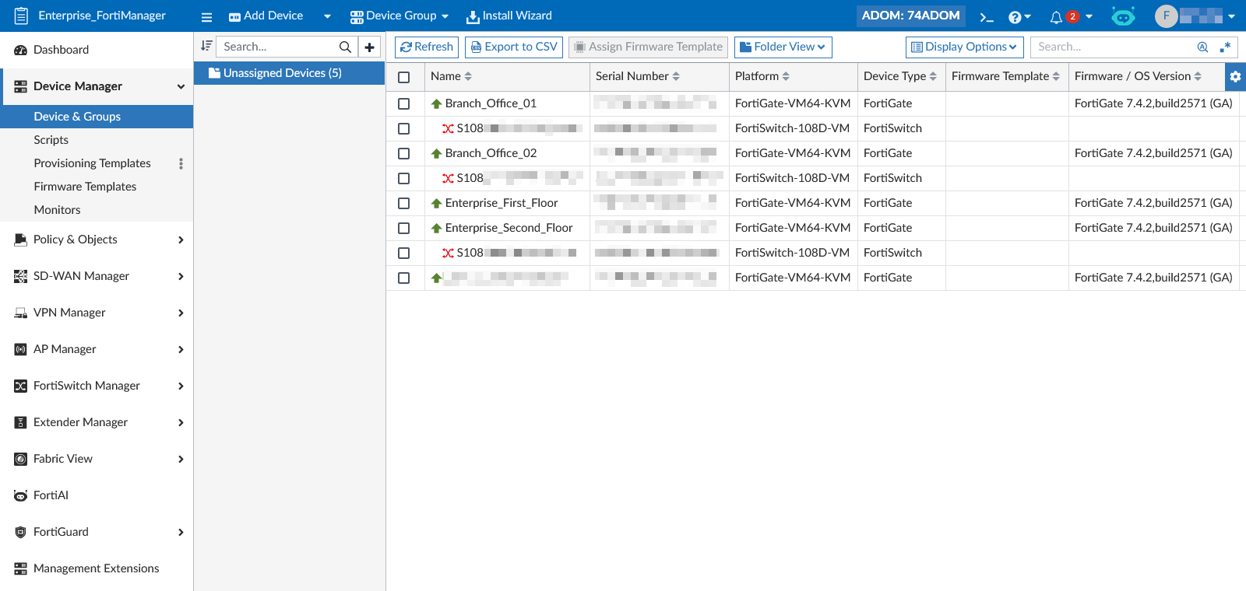Tick the checkbox for the FortiSwitch under Branch_Office_02
This screenshot has width=1246, height=591.
click(x=403, y=178)
